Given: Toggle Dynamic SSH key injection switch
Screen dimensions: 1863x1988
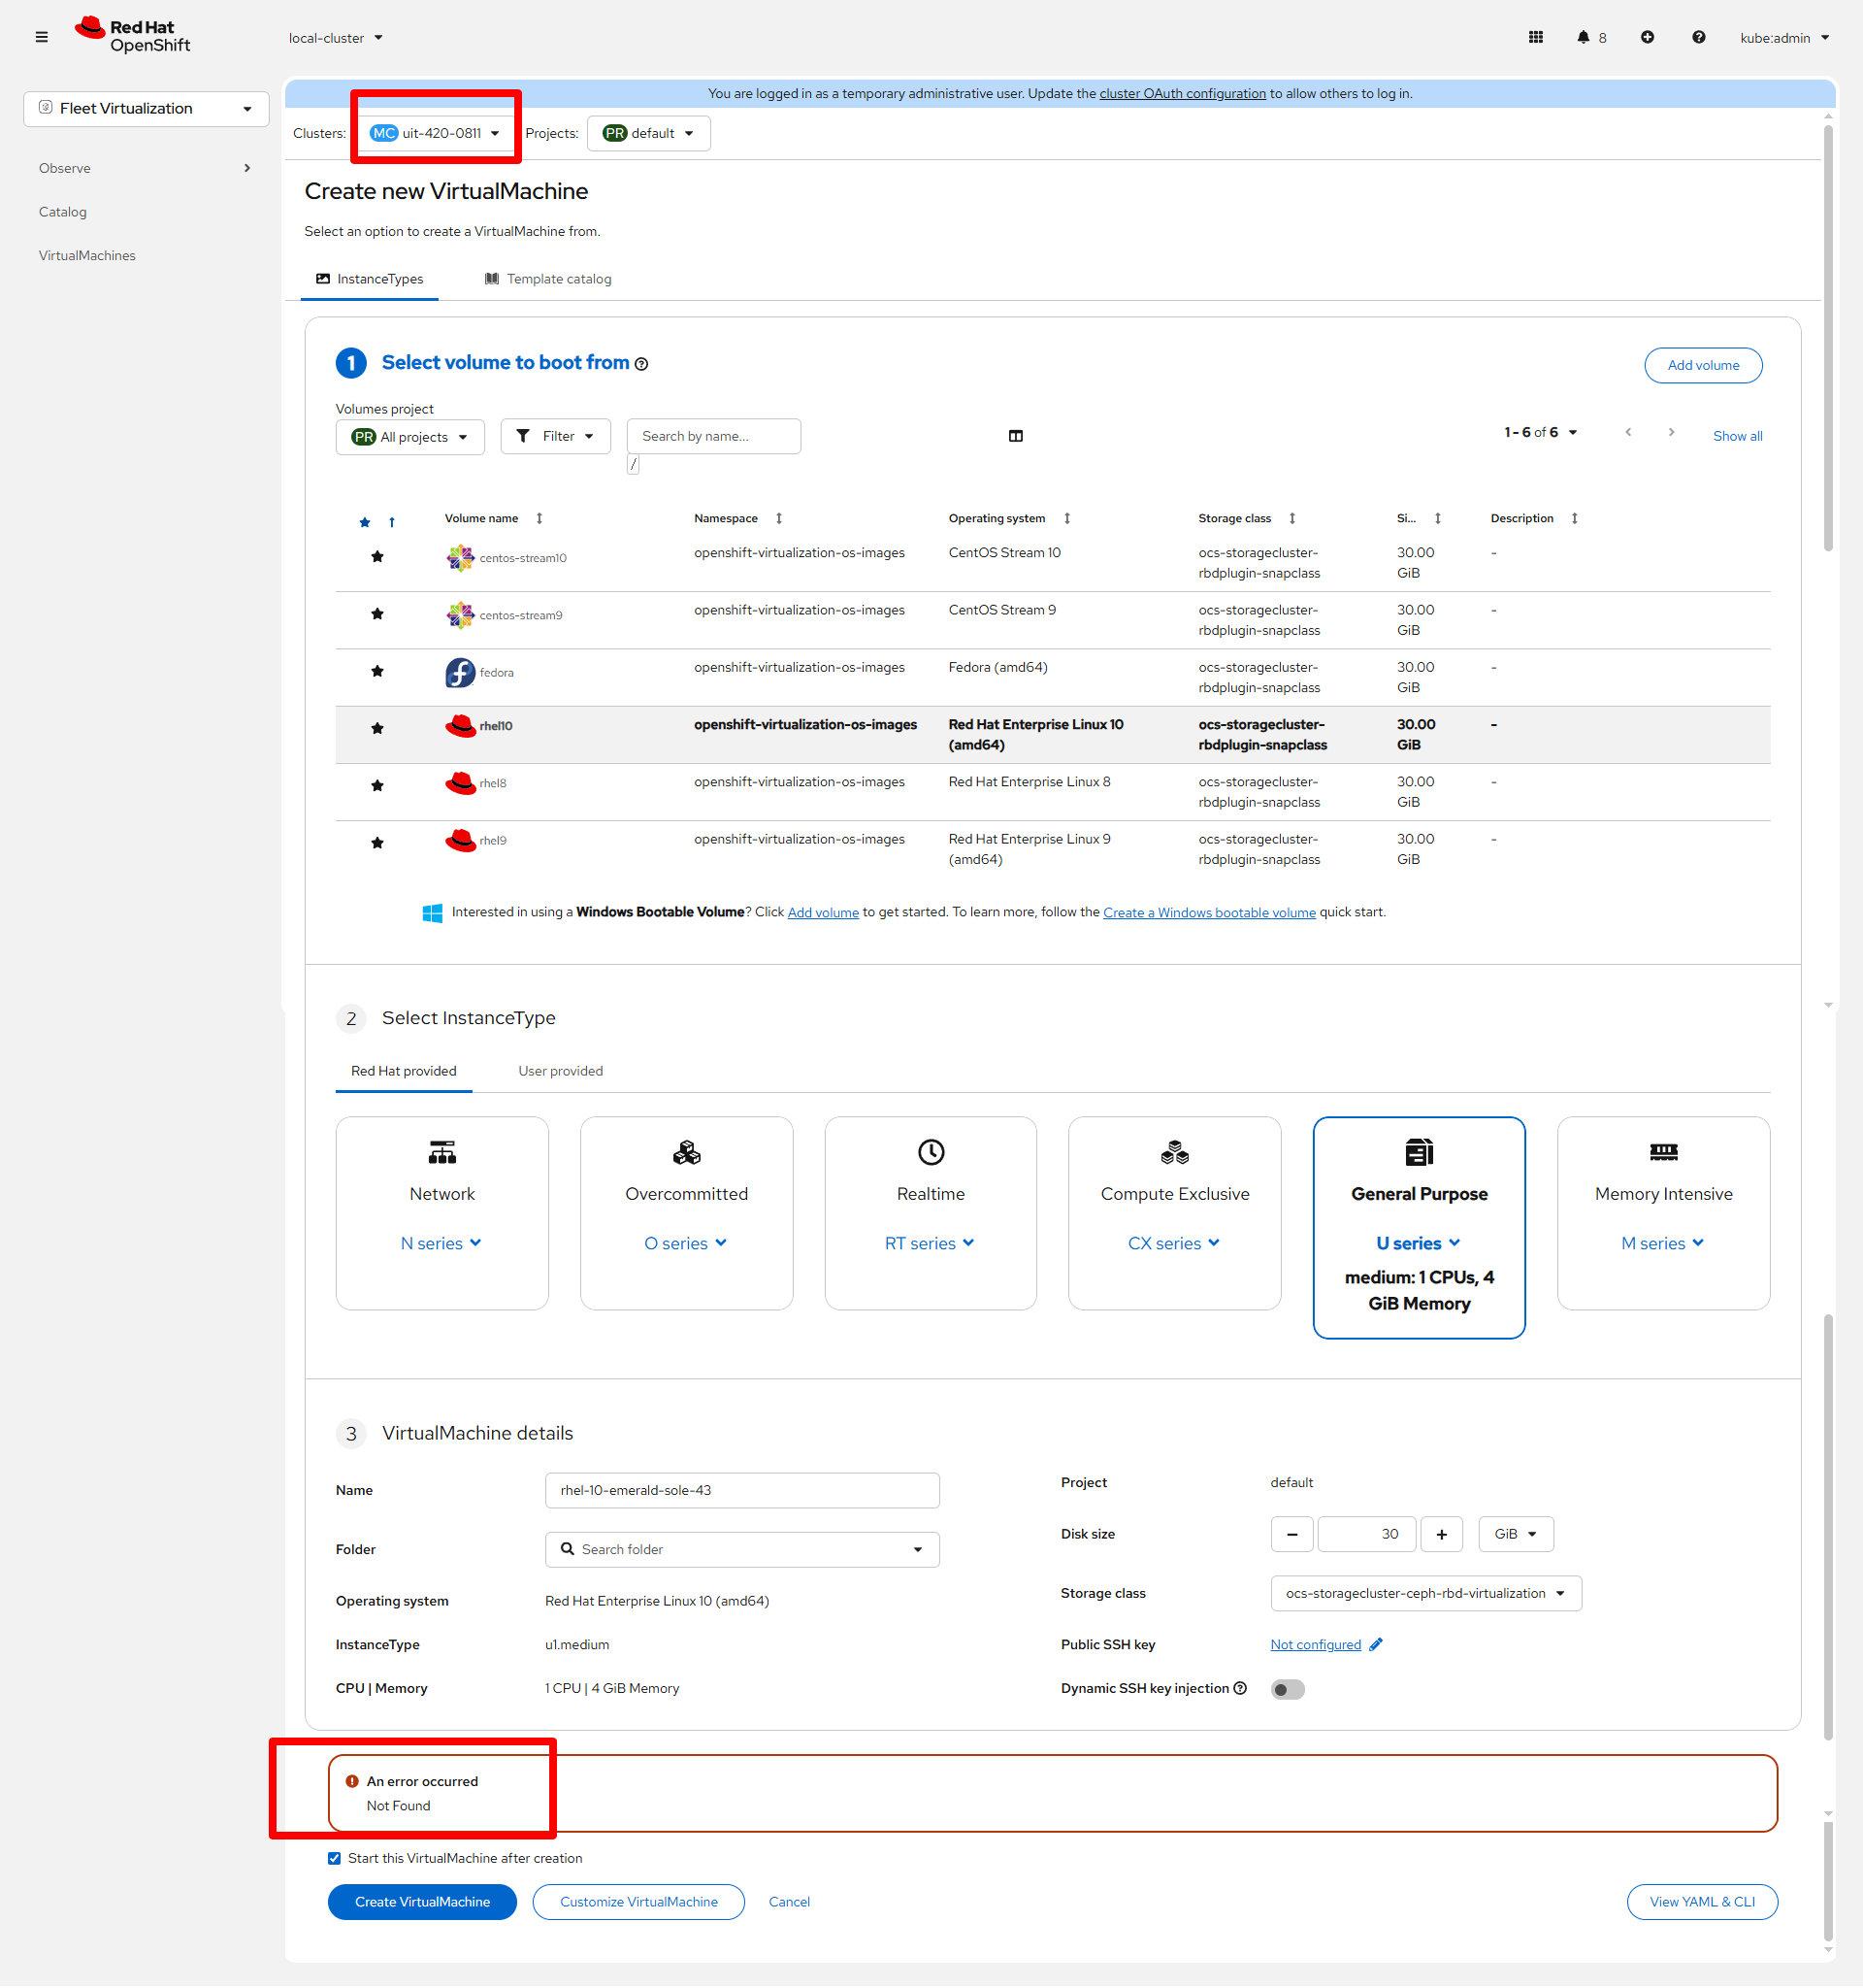Looking at the screenshot, I should 1288,1689.
